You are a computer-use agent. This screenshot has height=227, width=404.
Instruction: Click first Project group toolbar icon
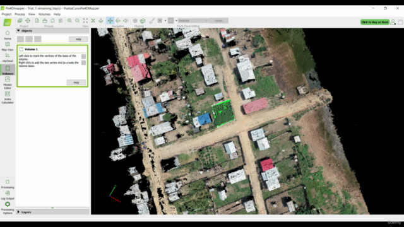point(20,21)
